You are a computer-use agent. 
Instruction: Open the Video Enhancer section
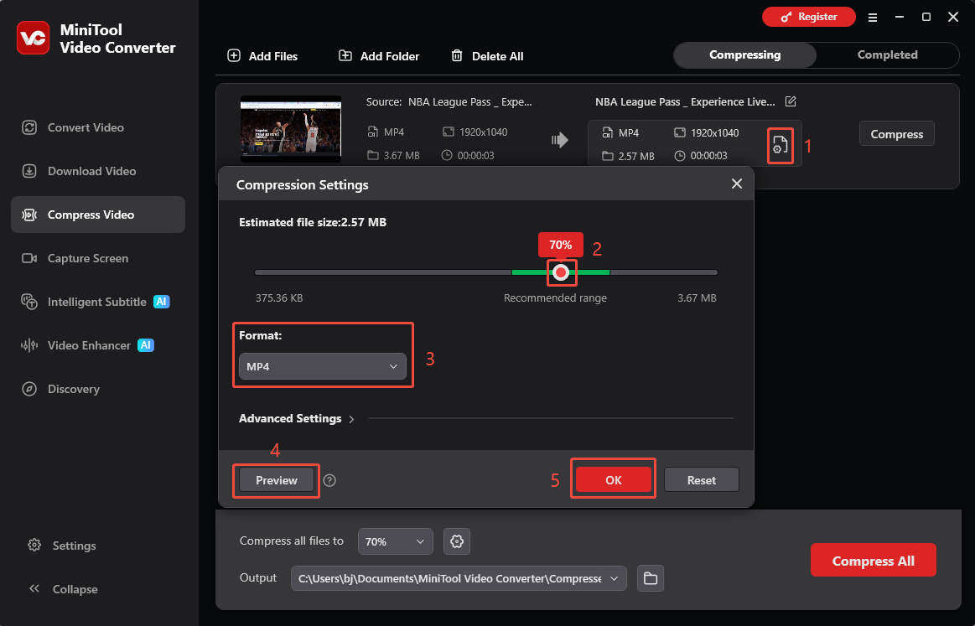pyautogui.click(x=98, y=345)
